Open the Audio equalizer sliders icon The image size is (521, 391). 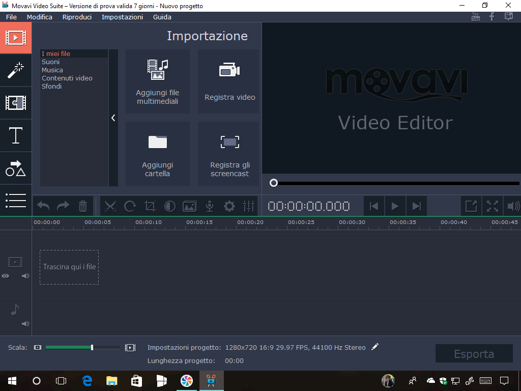249,207
